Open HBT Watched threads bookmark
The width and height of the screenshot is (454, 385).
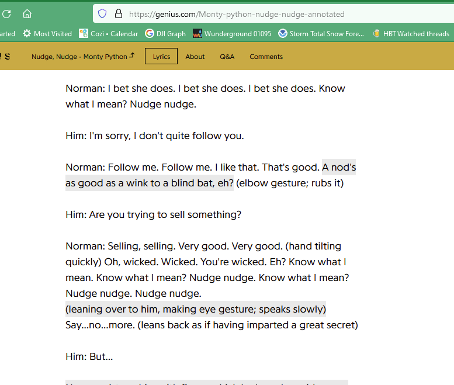411,33
